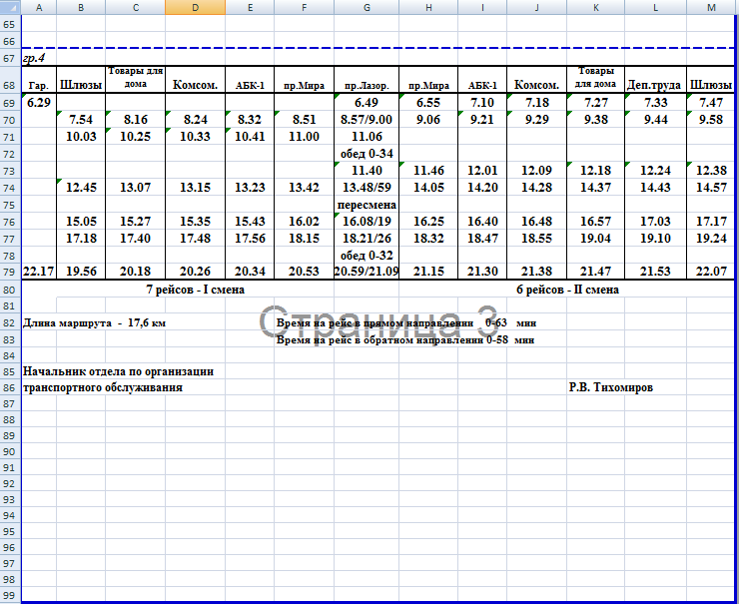This screenshot has width=739, height=604.
Task: Select the "обед 0-34" cell
Action: (x=368, y=152)
